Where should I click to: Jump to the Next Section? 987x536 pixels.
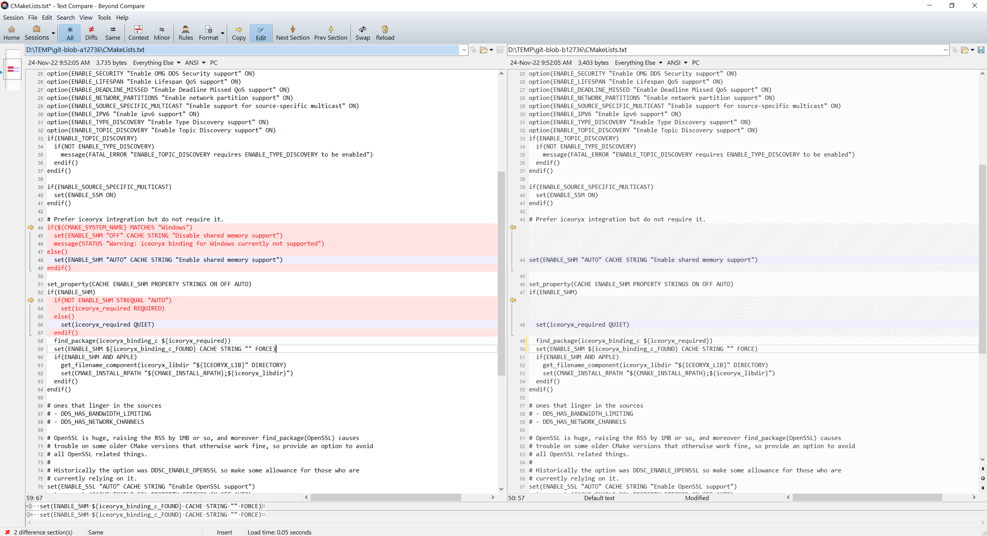[x=293, y=33]
